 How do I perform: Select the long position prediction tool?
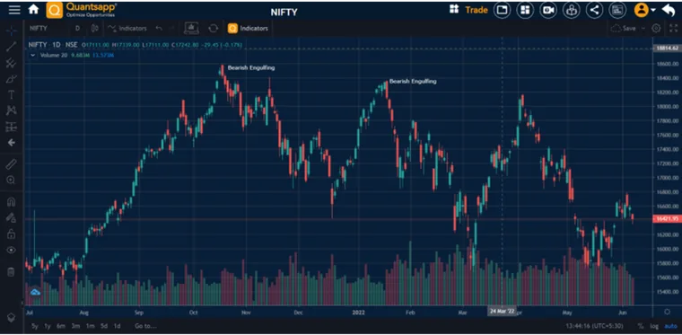click(x=11, y=127)
